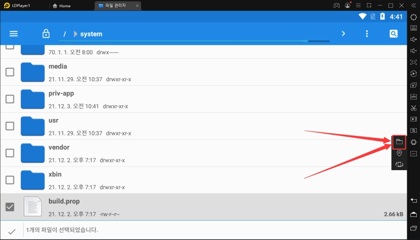Image resolution: width=420 pixels, height=240 pixels.
Task: Tick the media folder checkbox
Action: [x=10, y=72]
